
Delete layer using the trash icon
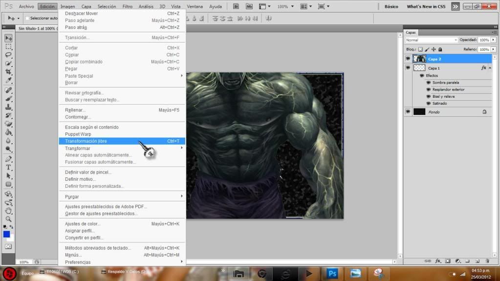487,261
